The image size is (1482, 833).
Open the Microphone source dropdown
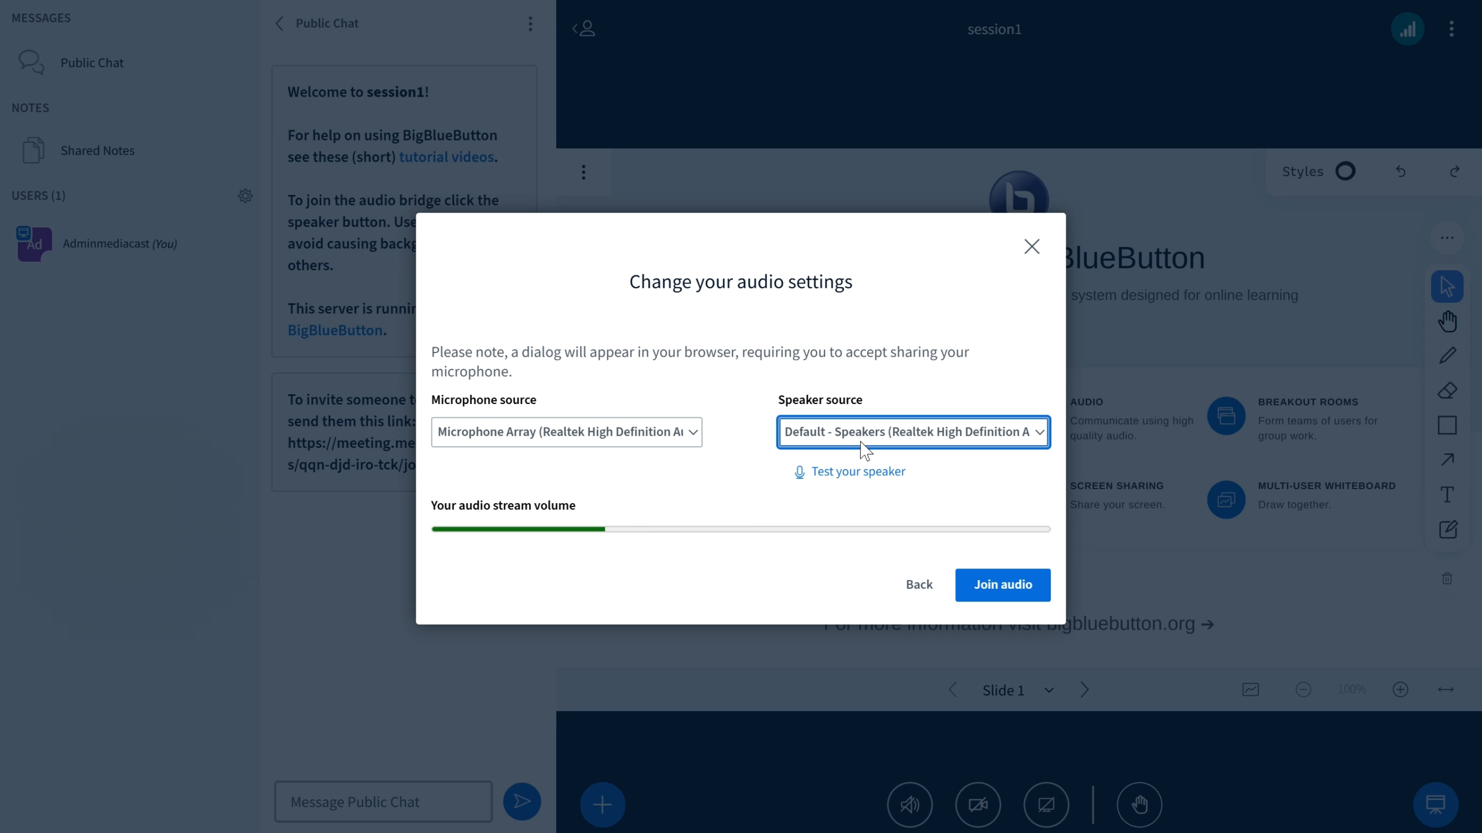click(x=566, y=432)
